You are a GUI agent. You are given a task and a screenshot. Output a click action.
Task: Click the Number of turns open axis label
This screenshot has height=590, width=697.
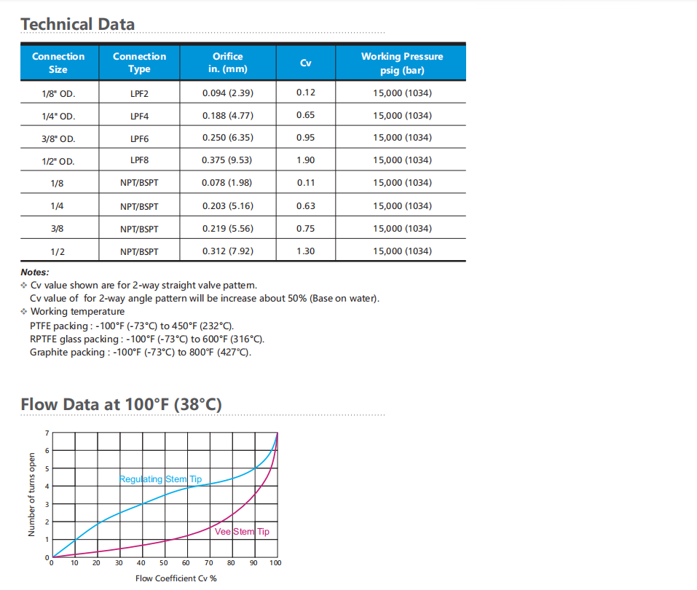(x=31, y=495)
